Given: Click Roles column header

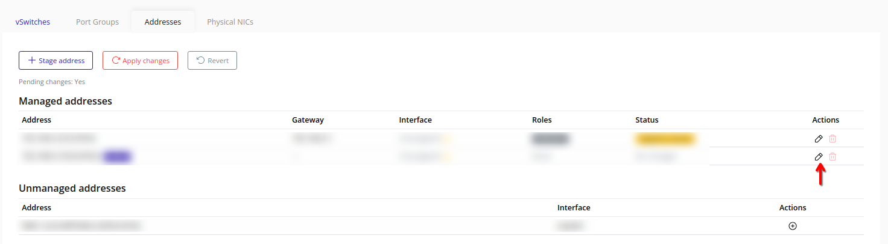Looking at the screenshot, I should 542,120.
